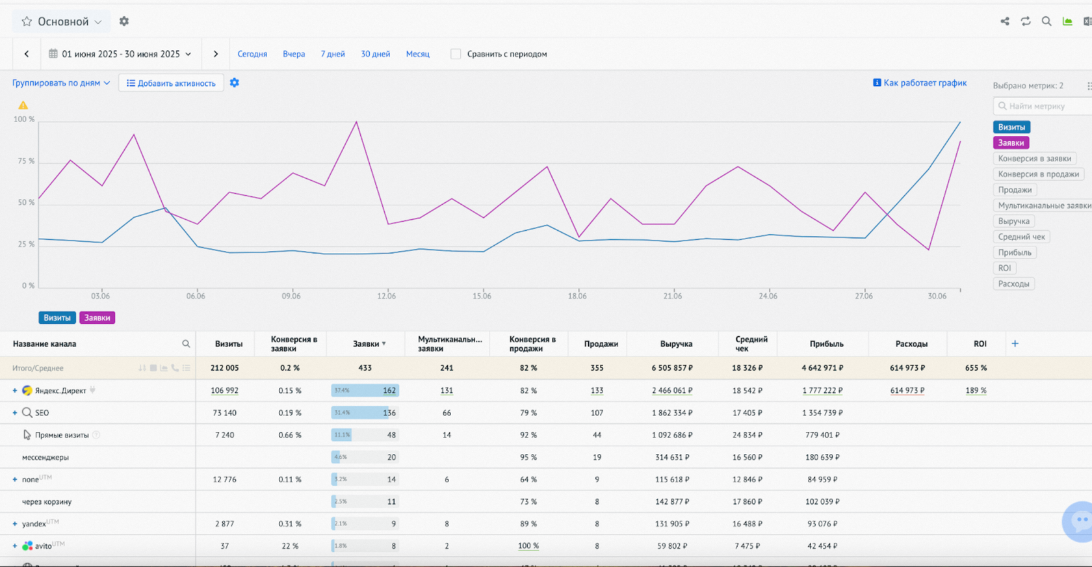Search channels with table magnifier icon
Screen dimensions: 1092x567
[186, 344]
